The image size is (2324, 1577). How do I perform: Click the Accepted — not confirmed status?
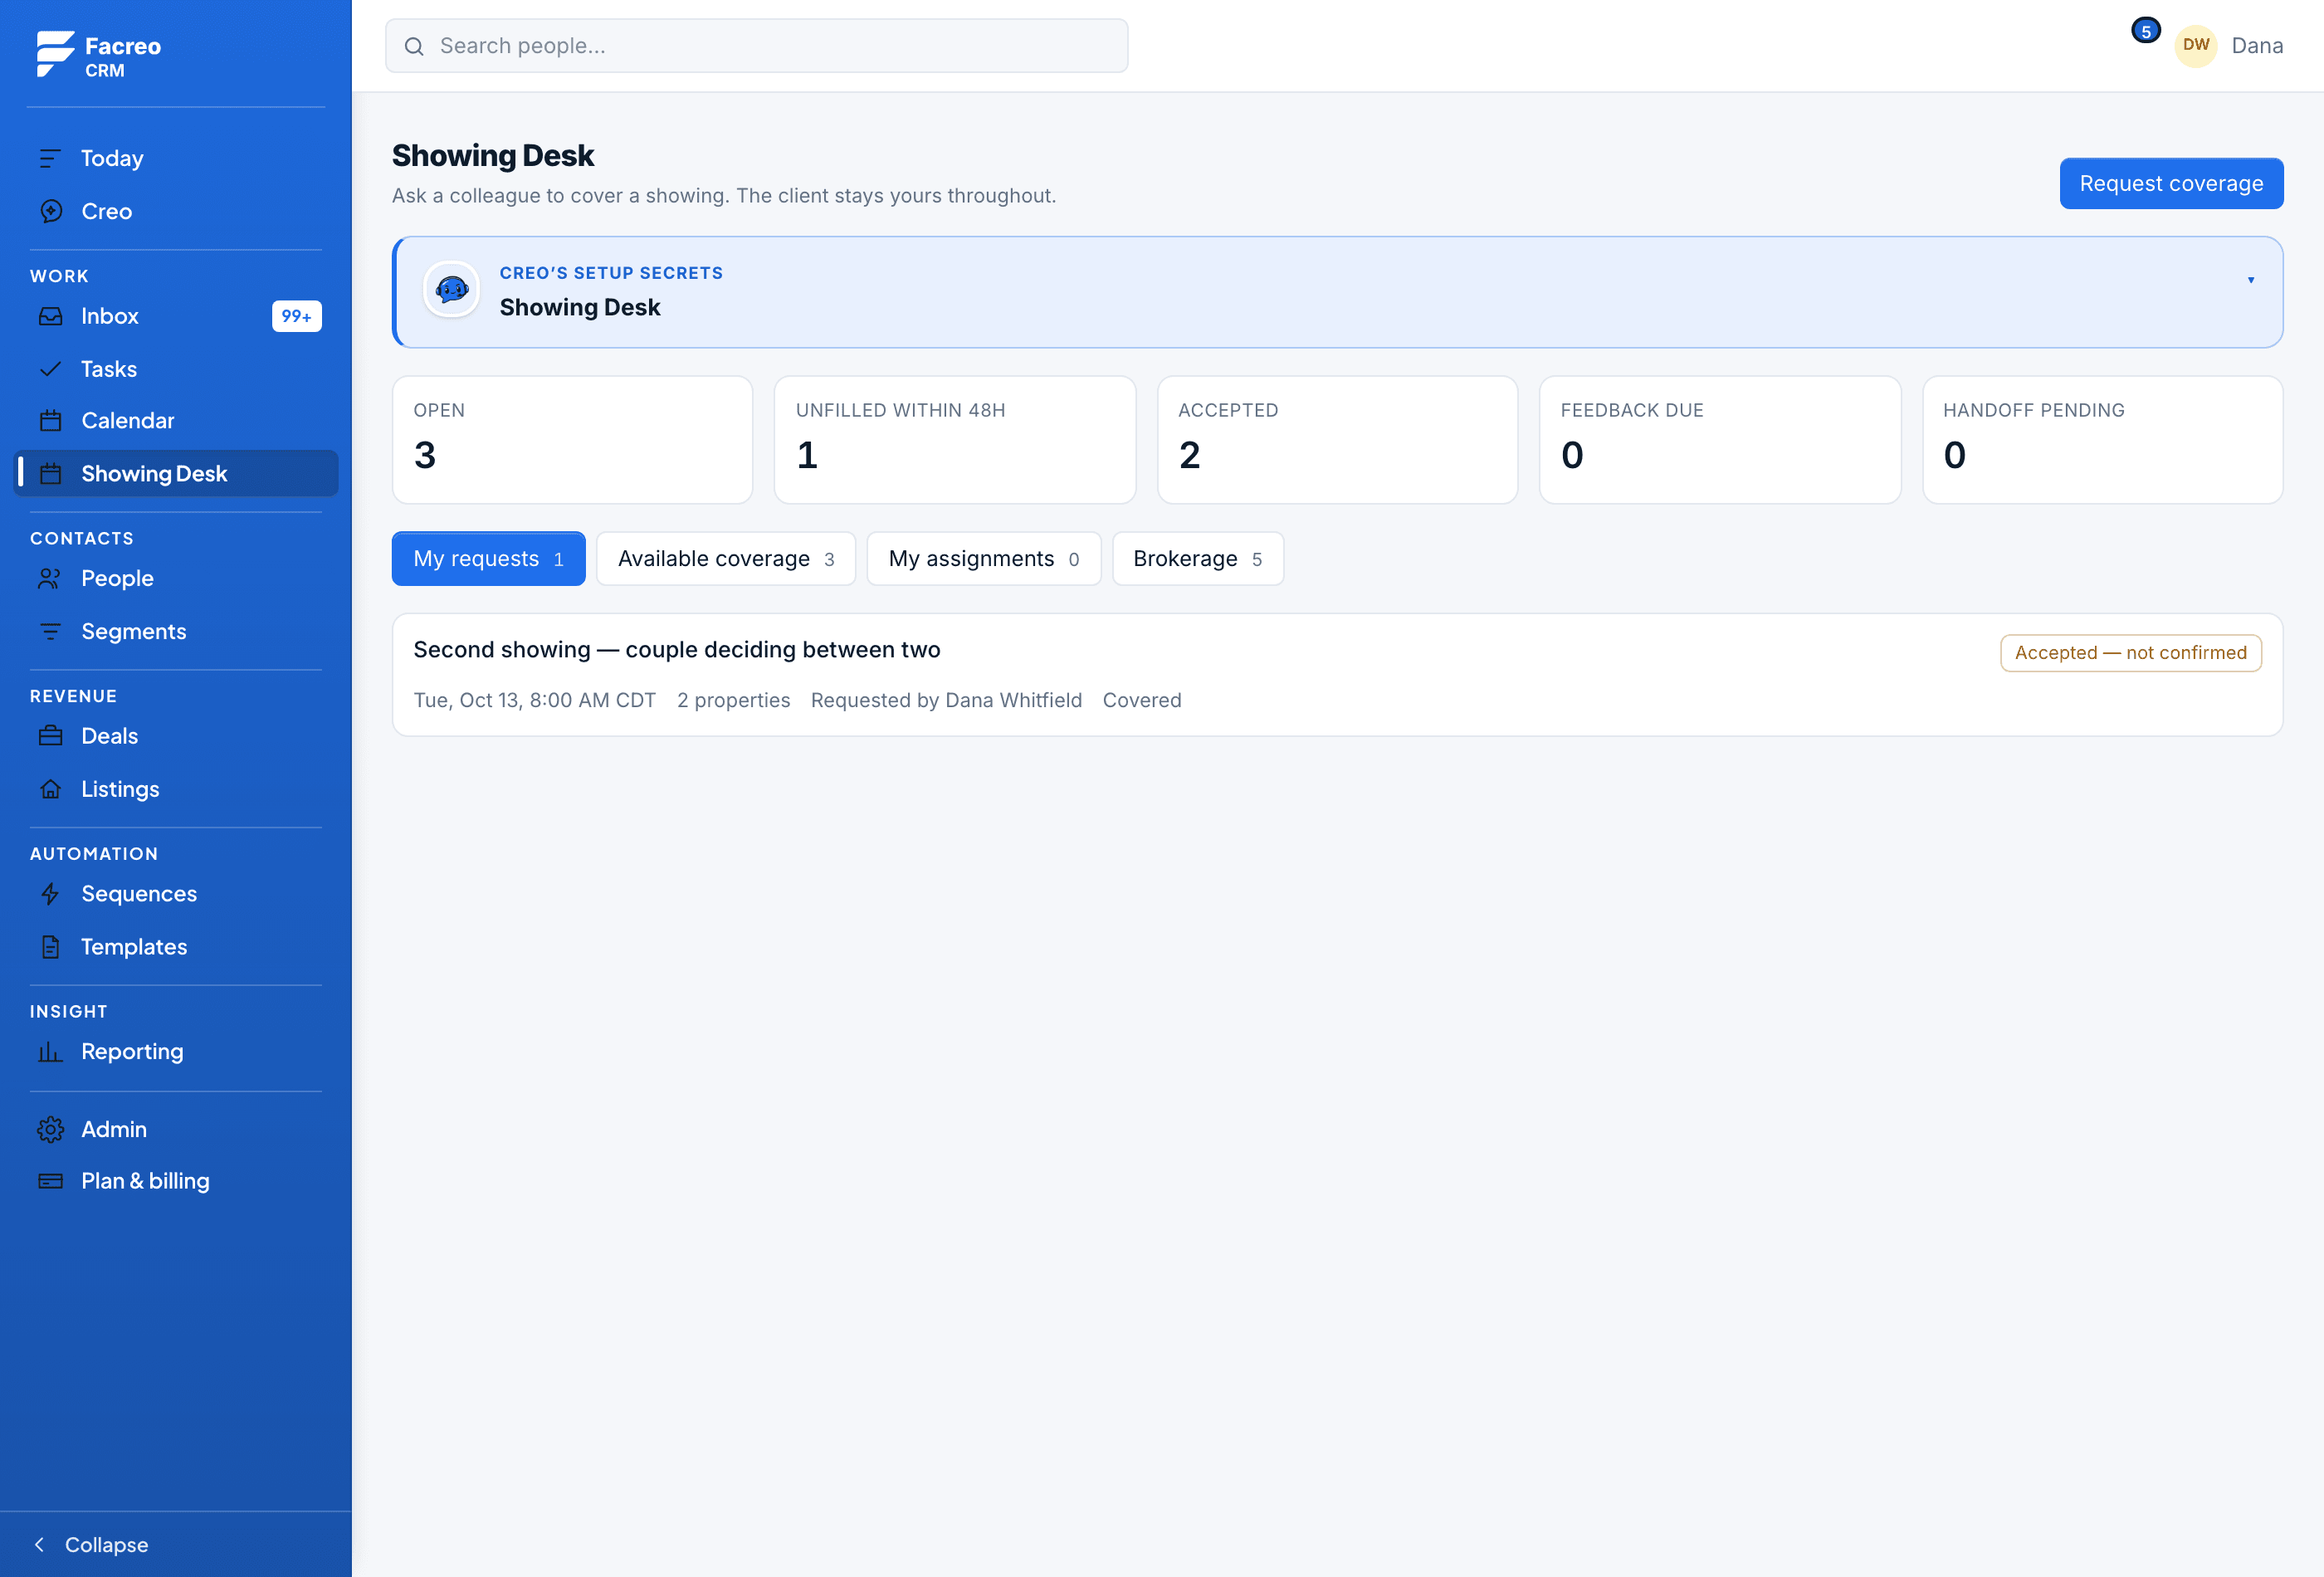[2130, 653]
